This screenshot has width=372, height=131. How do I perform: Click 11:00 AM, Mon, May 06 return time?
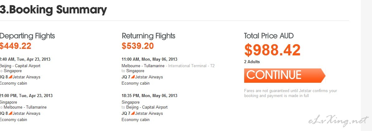pyautogui.click(x=150, y=59)
